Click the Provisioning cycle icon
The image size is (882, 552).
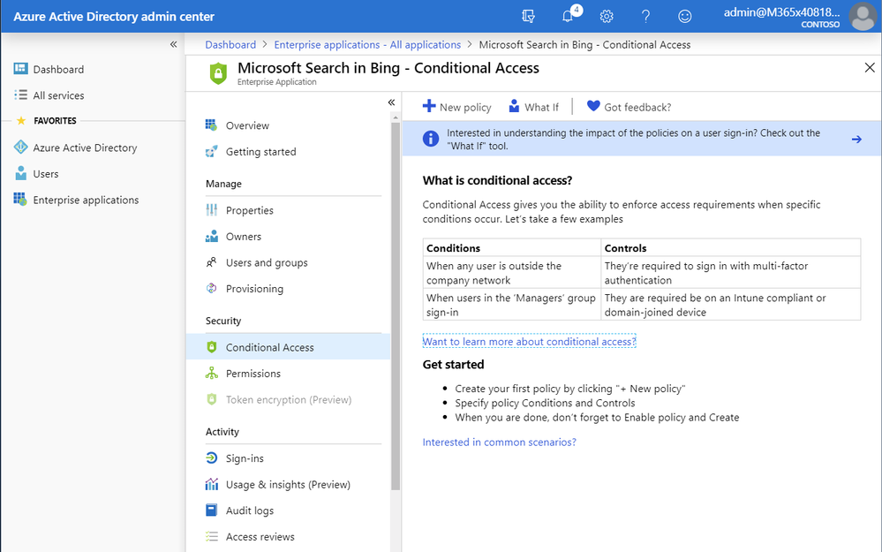pyautogui.click(x=212, y=288)
